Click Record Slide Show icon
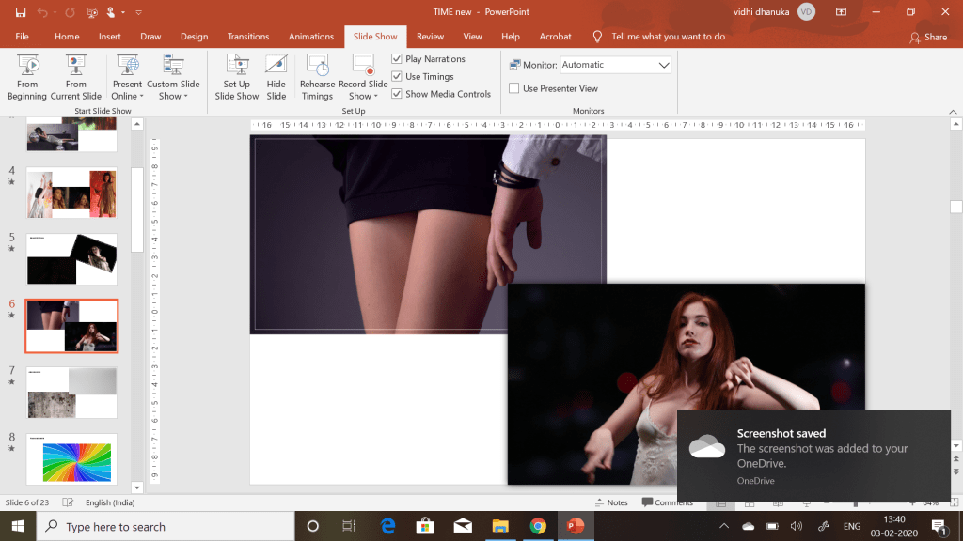The image size is (963, 541). (x=363, y=66)
